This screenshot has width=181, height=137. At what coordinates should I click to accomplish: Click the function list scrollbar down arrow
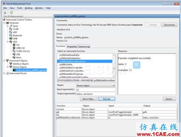(114, 76)
